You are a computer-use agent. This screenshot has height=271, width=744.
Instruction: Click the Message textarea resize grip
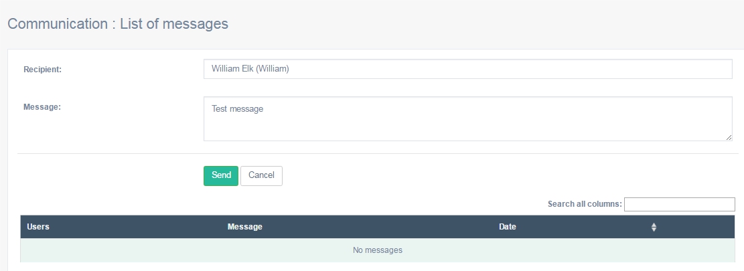point(729,137)
